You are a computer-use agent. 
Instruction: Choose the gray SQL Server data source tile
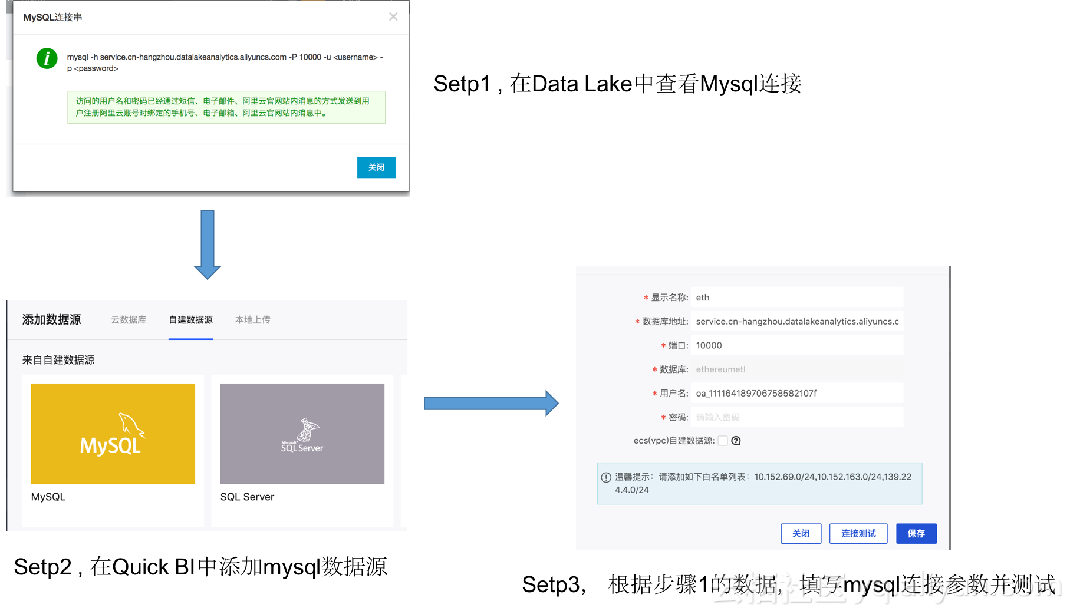tap(302, 434)
